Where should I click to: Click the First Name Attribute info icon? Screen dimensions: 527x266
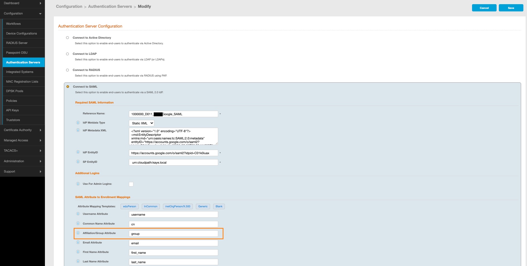pos(78,252)
